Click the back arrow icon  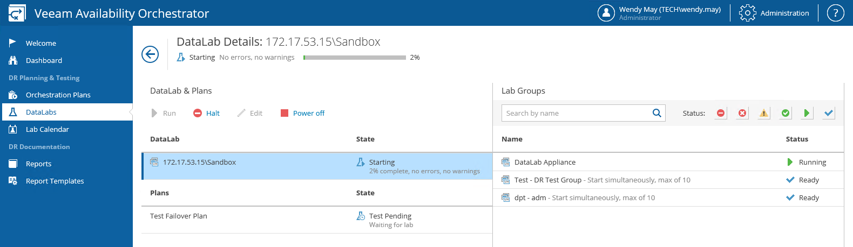150,54
